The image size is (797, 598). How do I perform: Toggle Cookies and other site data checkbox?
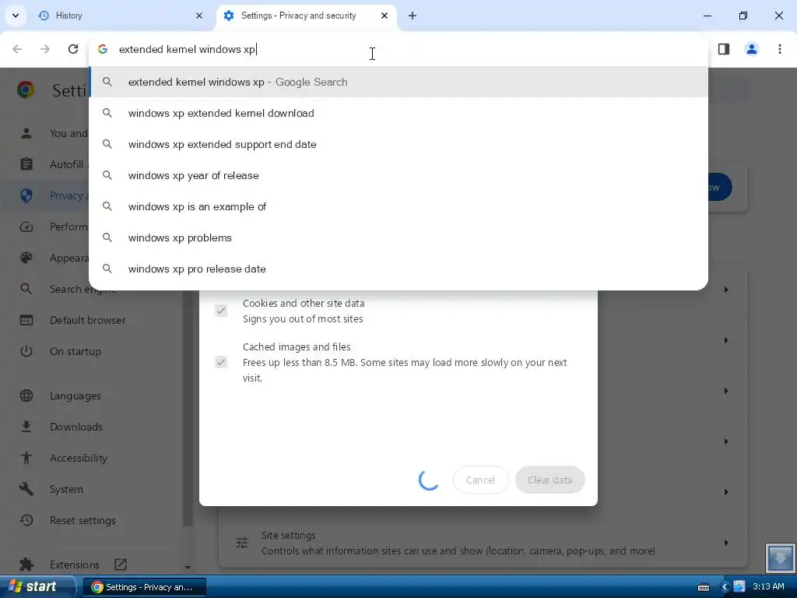tap(220, 311)
